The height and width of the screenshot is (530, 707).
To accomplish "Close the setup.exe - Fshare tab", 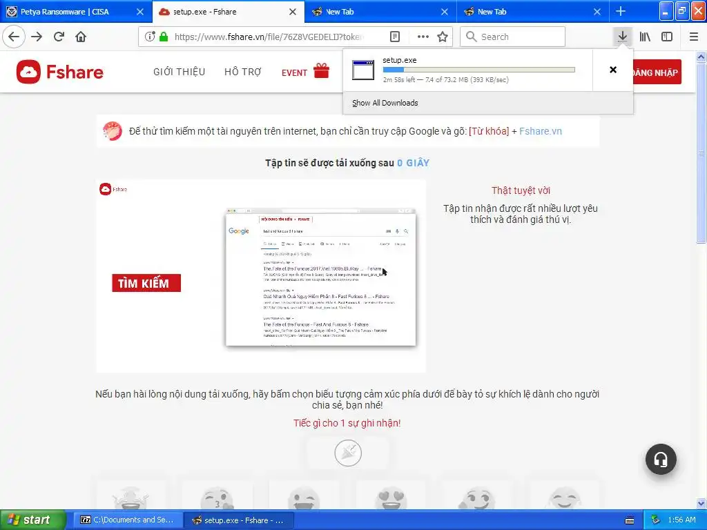I will [293, 12].
